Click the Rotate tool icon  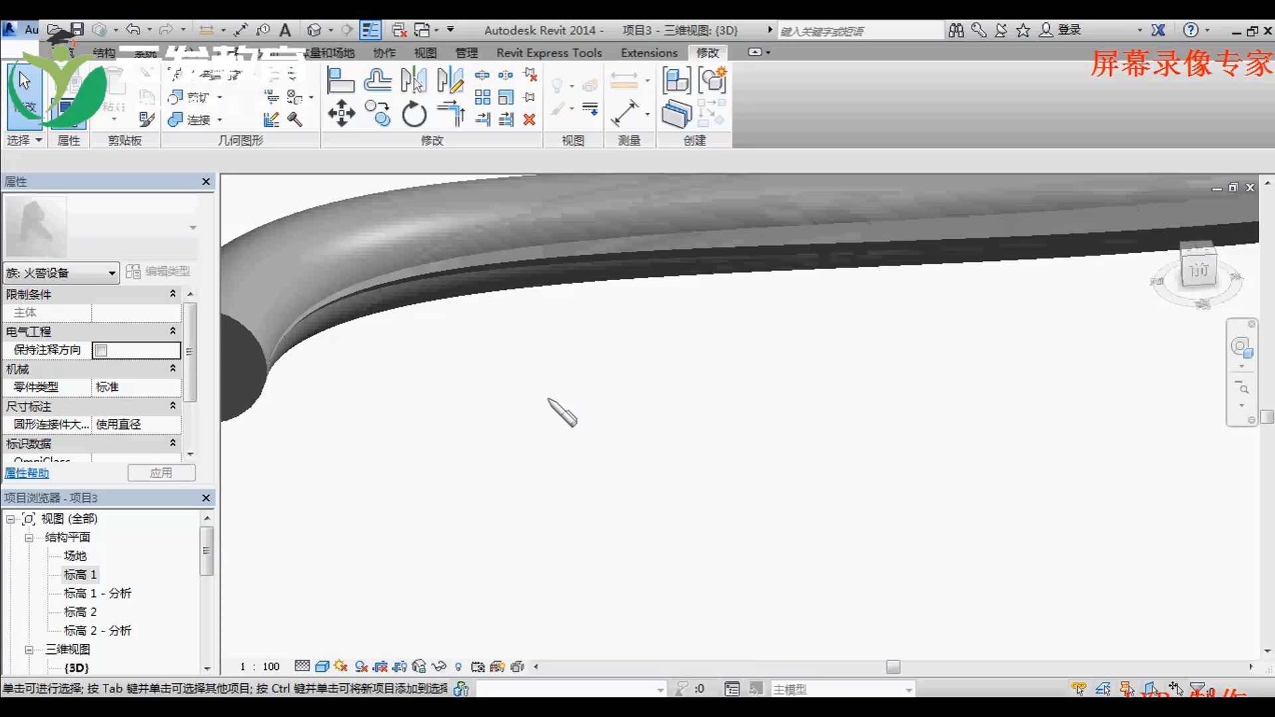pos(414,114)
